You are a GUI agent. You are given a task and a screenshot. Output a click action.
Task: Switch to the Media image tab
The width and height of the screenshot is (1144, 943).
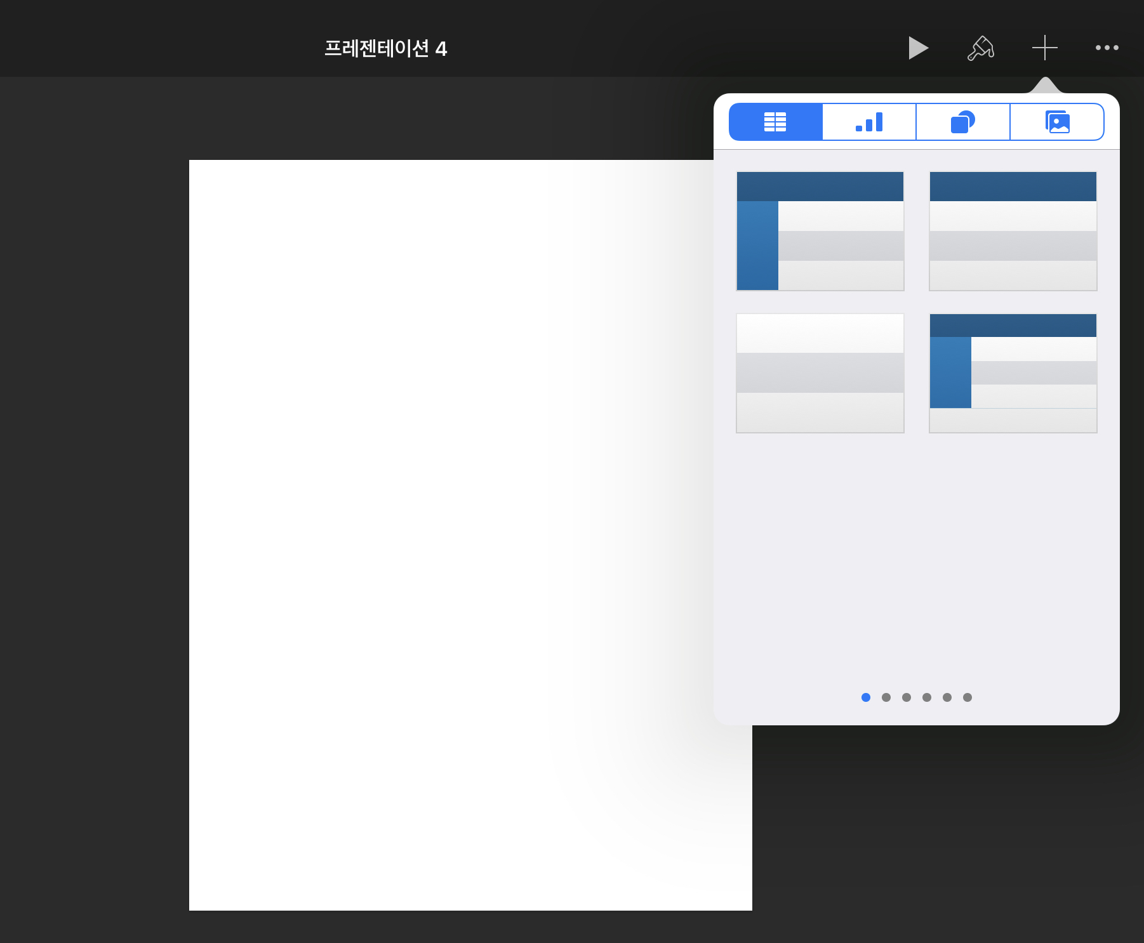(1057, 122)
